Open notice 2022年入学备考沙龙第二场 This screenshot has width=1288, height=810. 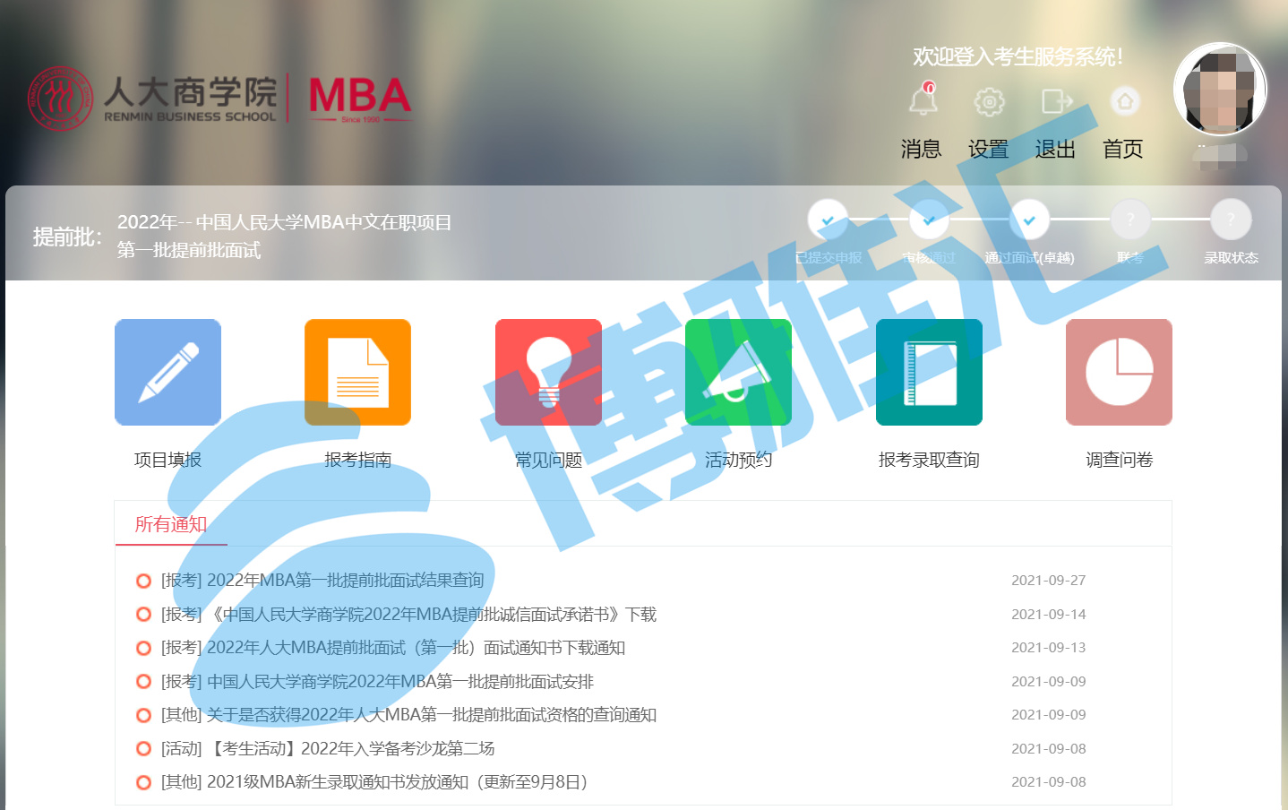pos(328,749)
